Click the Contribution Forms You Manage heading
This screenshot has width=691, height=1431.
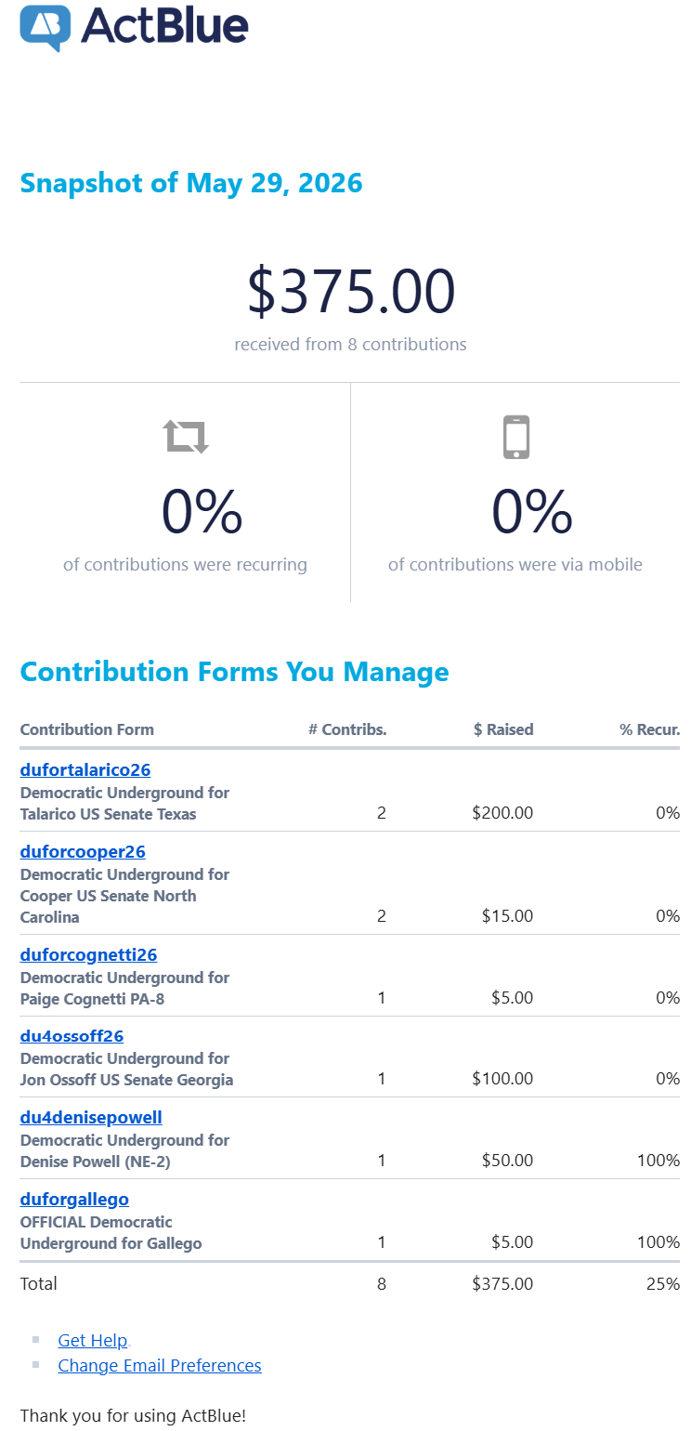[234, 672]
